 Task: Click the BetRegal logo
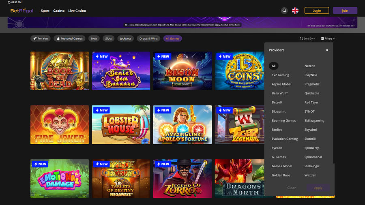(x=22, y=11)
